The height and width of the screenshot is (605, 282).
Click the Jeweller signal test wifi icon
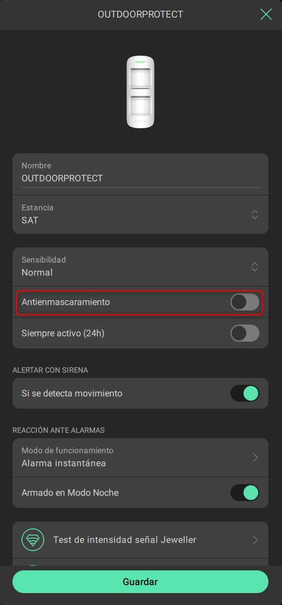pos(33,539)
